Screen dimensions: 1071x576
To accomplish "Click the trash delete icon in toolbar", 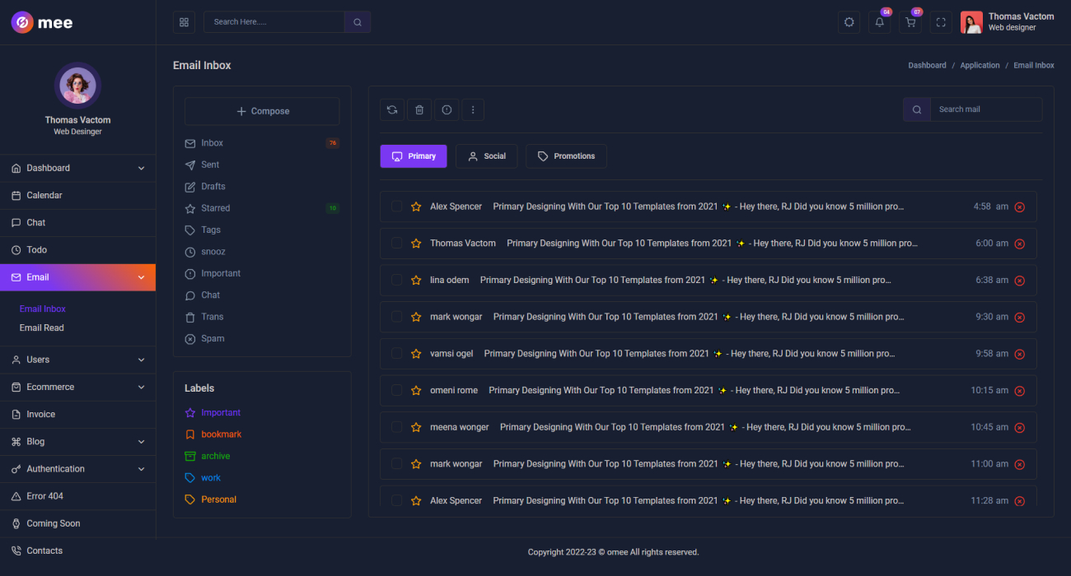I will (x=419, y=109).
